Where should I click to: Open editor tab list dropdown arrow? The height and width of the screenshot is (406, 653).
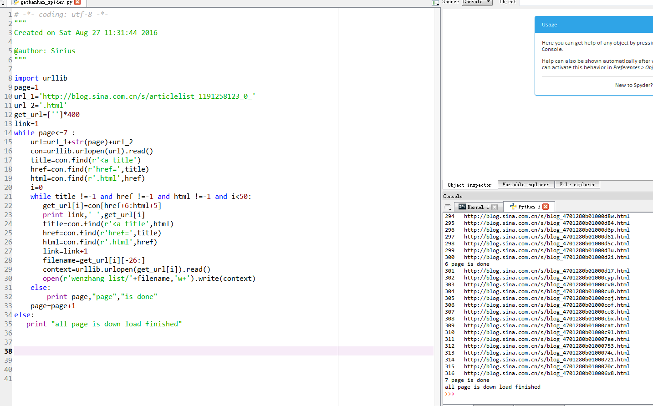point(3,4)
